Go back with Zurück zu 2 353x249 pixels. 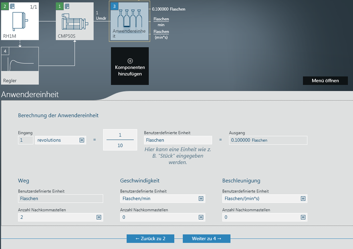[x=150, y=239]
